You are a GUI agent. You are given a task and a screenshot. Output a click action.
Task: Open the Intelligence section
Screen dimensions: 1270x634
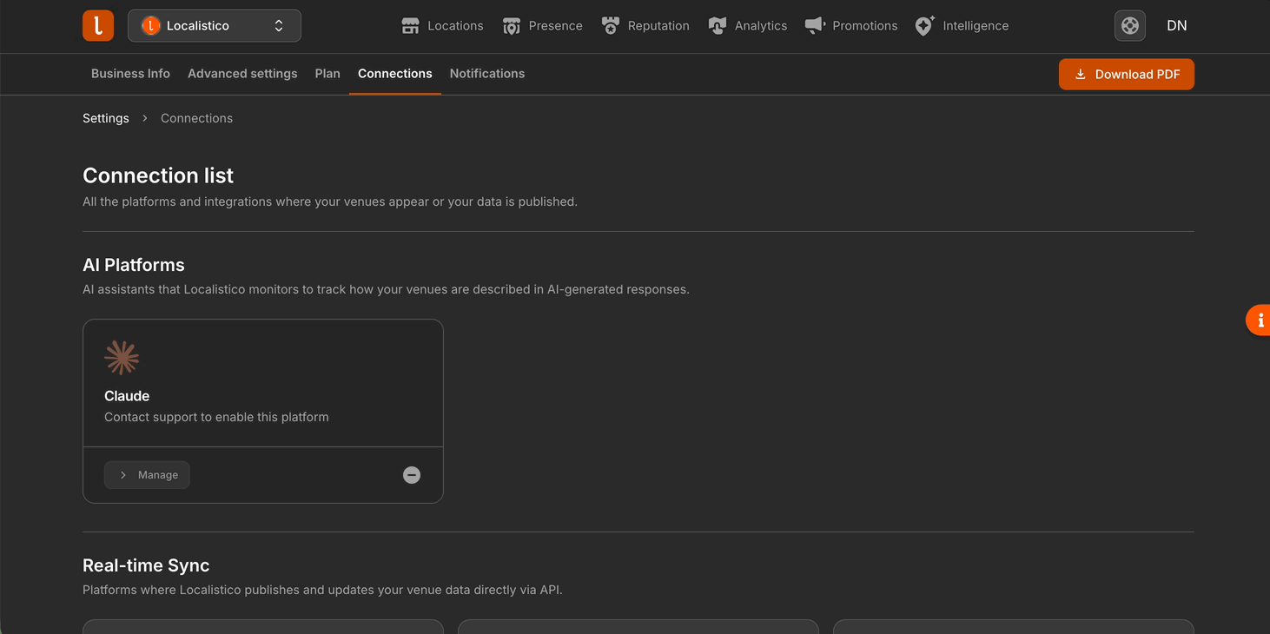click(962, 26)
